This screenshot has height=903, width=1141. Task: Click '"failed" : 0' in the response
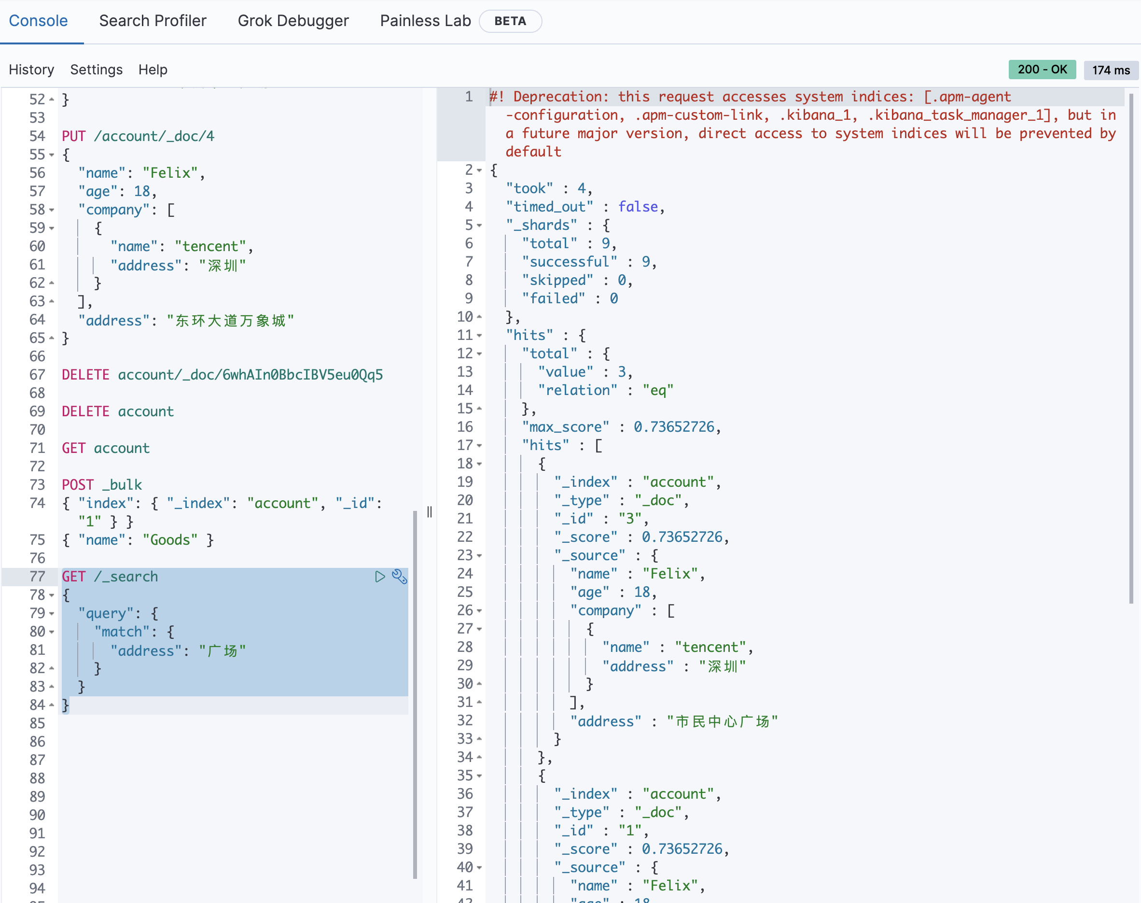pyautogui.click(x=570, y=299)
